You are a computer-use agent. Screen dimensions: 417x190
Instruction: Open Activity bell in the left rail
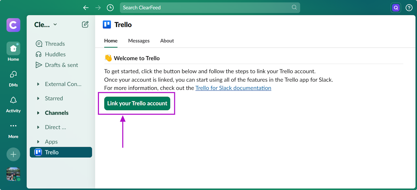point(13,104)
